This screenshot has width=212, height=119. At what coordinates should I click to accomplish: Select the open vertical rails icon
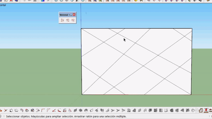pos(166,111)
